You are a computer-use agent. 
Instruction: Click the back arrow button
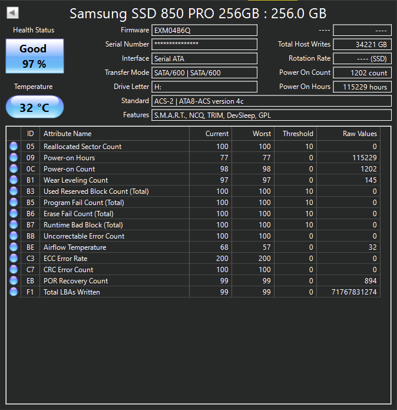coord(12,12)
